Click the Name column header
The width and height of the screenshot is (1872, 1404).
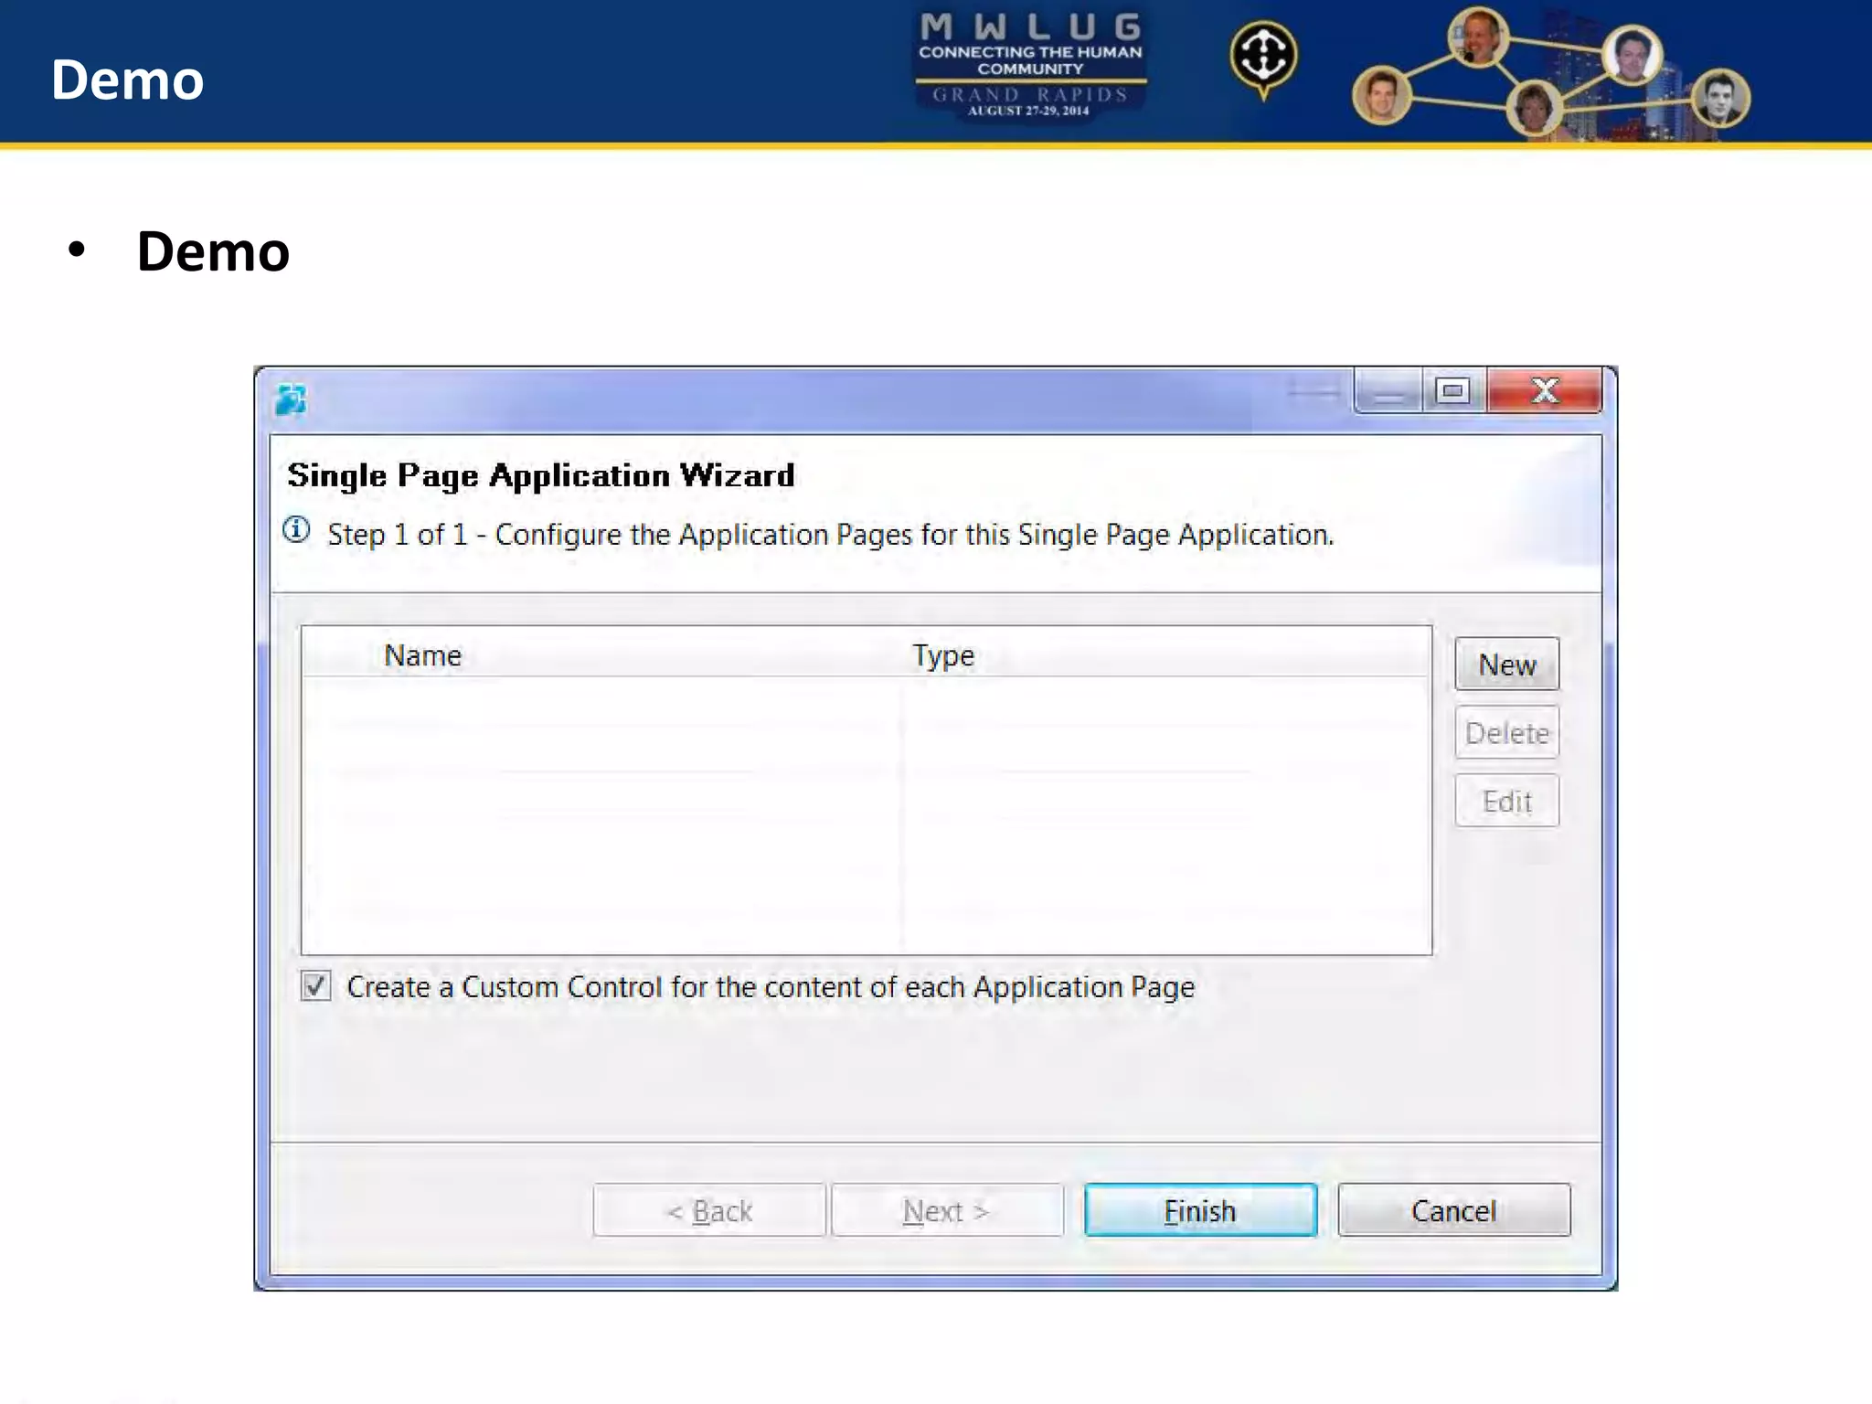pos(422,655)
